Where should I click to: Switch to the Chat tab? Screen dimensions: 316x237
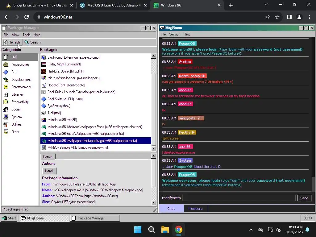pyautogui.click(x=171, y=209)
